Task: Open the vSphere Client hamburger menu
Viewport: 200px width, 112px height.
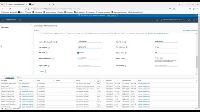Action: [x=3, y=20]
